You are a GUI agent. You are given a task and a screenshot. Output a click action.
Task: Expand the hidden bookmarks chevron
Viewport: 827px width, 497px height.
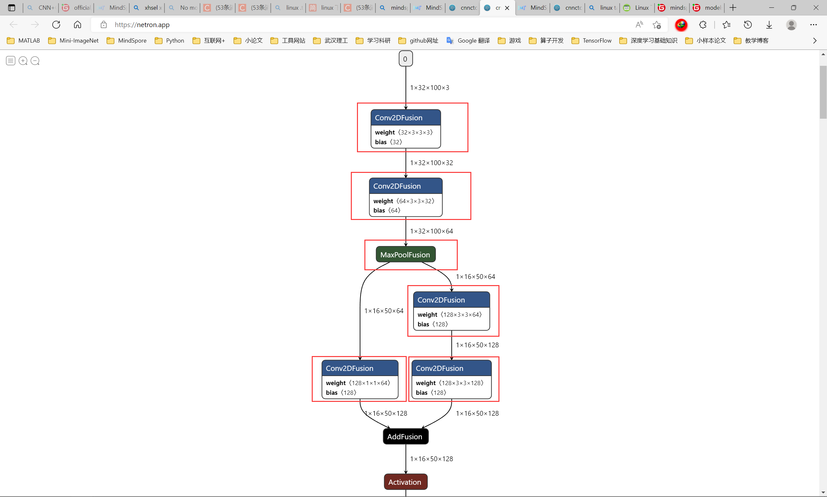[815, 41]
